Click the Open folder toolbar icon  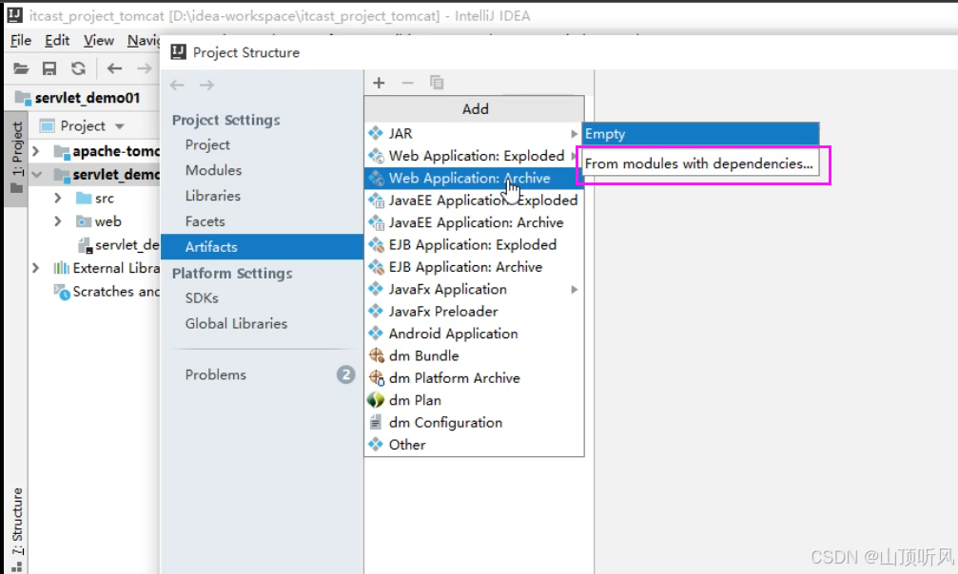(21, 68)
